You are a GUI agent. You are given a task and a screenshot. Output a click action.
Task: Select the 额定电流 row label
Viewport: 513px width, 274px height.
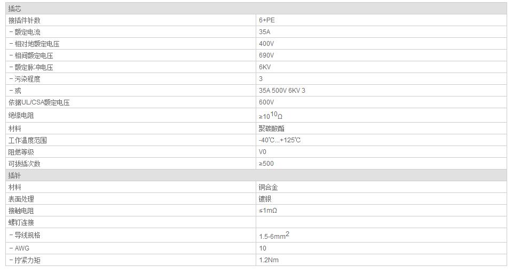coord(25,32)
